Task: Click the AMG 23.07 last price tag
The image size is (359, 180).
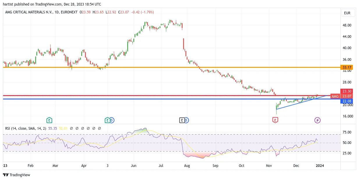Action: [342, 96]
